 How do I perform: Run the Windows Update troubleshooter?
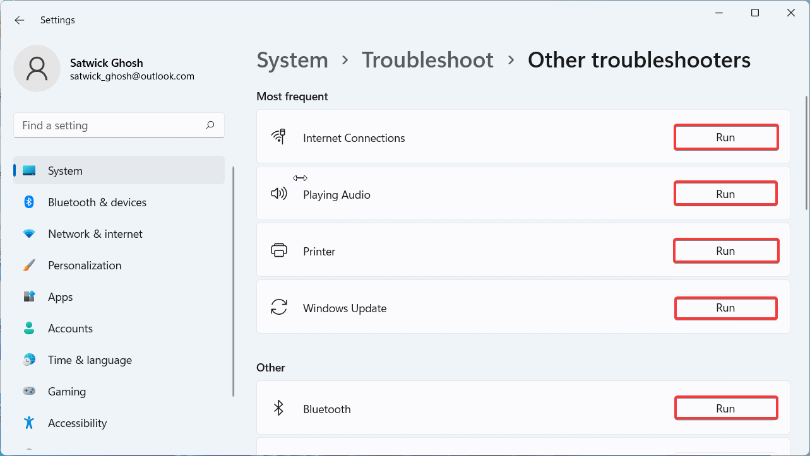tap(725, 308)
